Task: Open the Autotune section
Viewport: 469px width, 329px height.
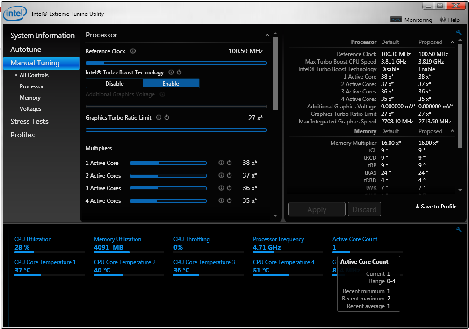Action: 26,50
